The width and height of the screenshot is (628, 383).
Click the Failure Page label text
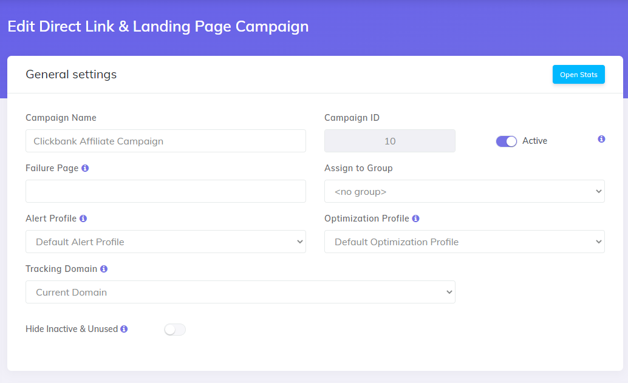click(52, 168)
